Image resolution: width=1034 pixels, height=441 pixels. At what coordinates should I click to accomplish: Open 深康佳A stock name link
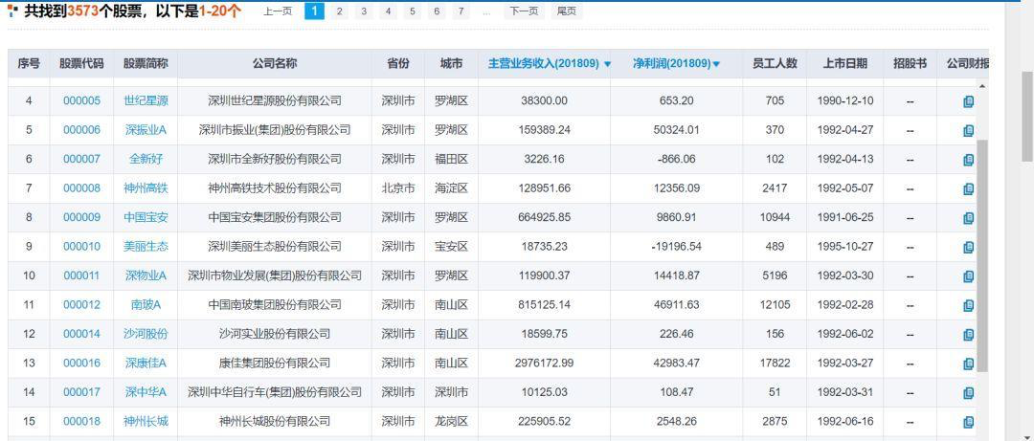pyautogui.click(x=146, y=363)
